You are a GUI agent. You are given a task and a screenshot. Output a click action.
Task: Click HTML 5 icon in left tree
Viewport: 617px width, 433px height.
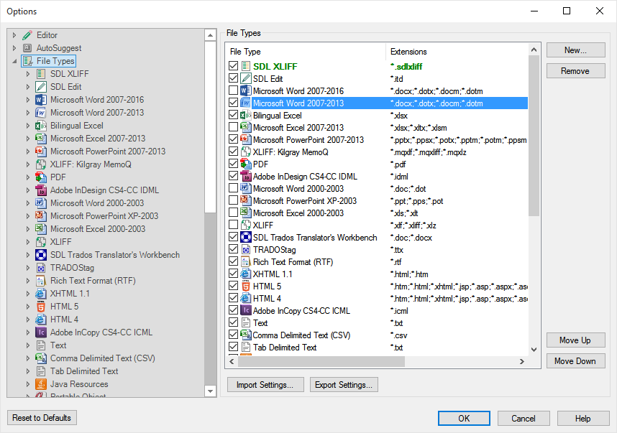(41, 307)
